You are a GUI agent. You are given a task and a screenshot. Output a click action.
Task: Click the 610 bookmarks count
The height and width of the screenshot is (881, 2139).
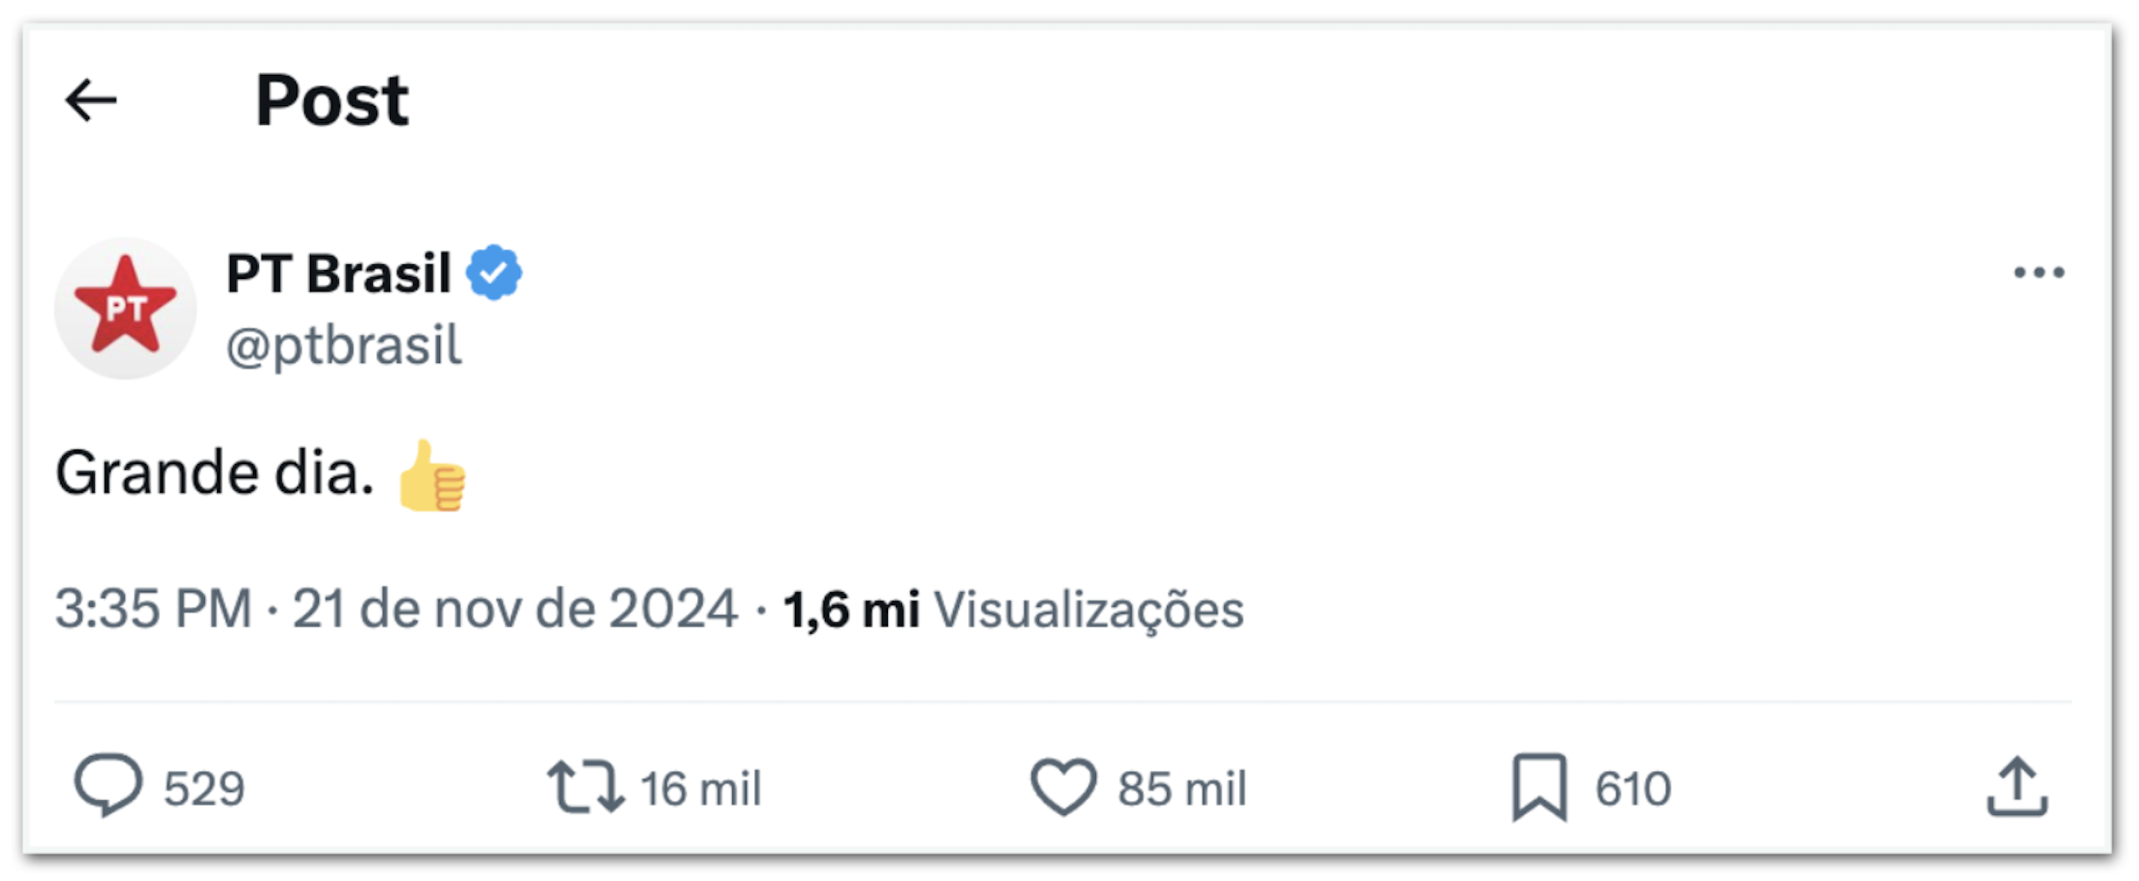click(x=1632, y=788)
